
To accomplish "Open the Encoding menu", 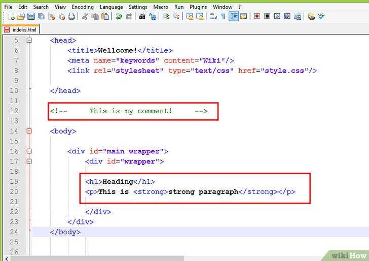I will pyautogui.click(x=83, y=7).
